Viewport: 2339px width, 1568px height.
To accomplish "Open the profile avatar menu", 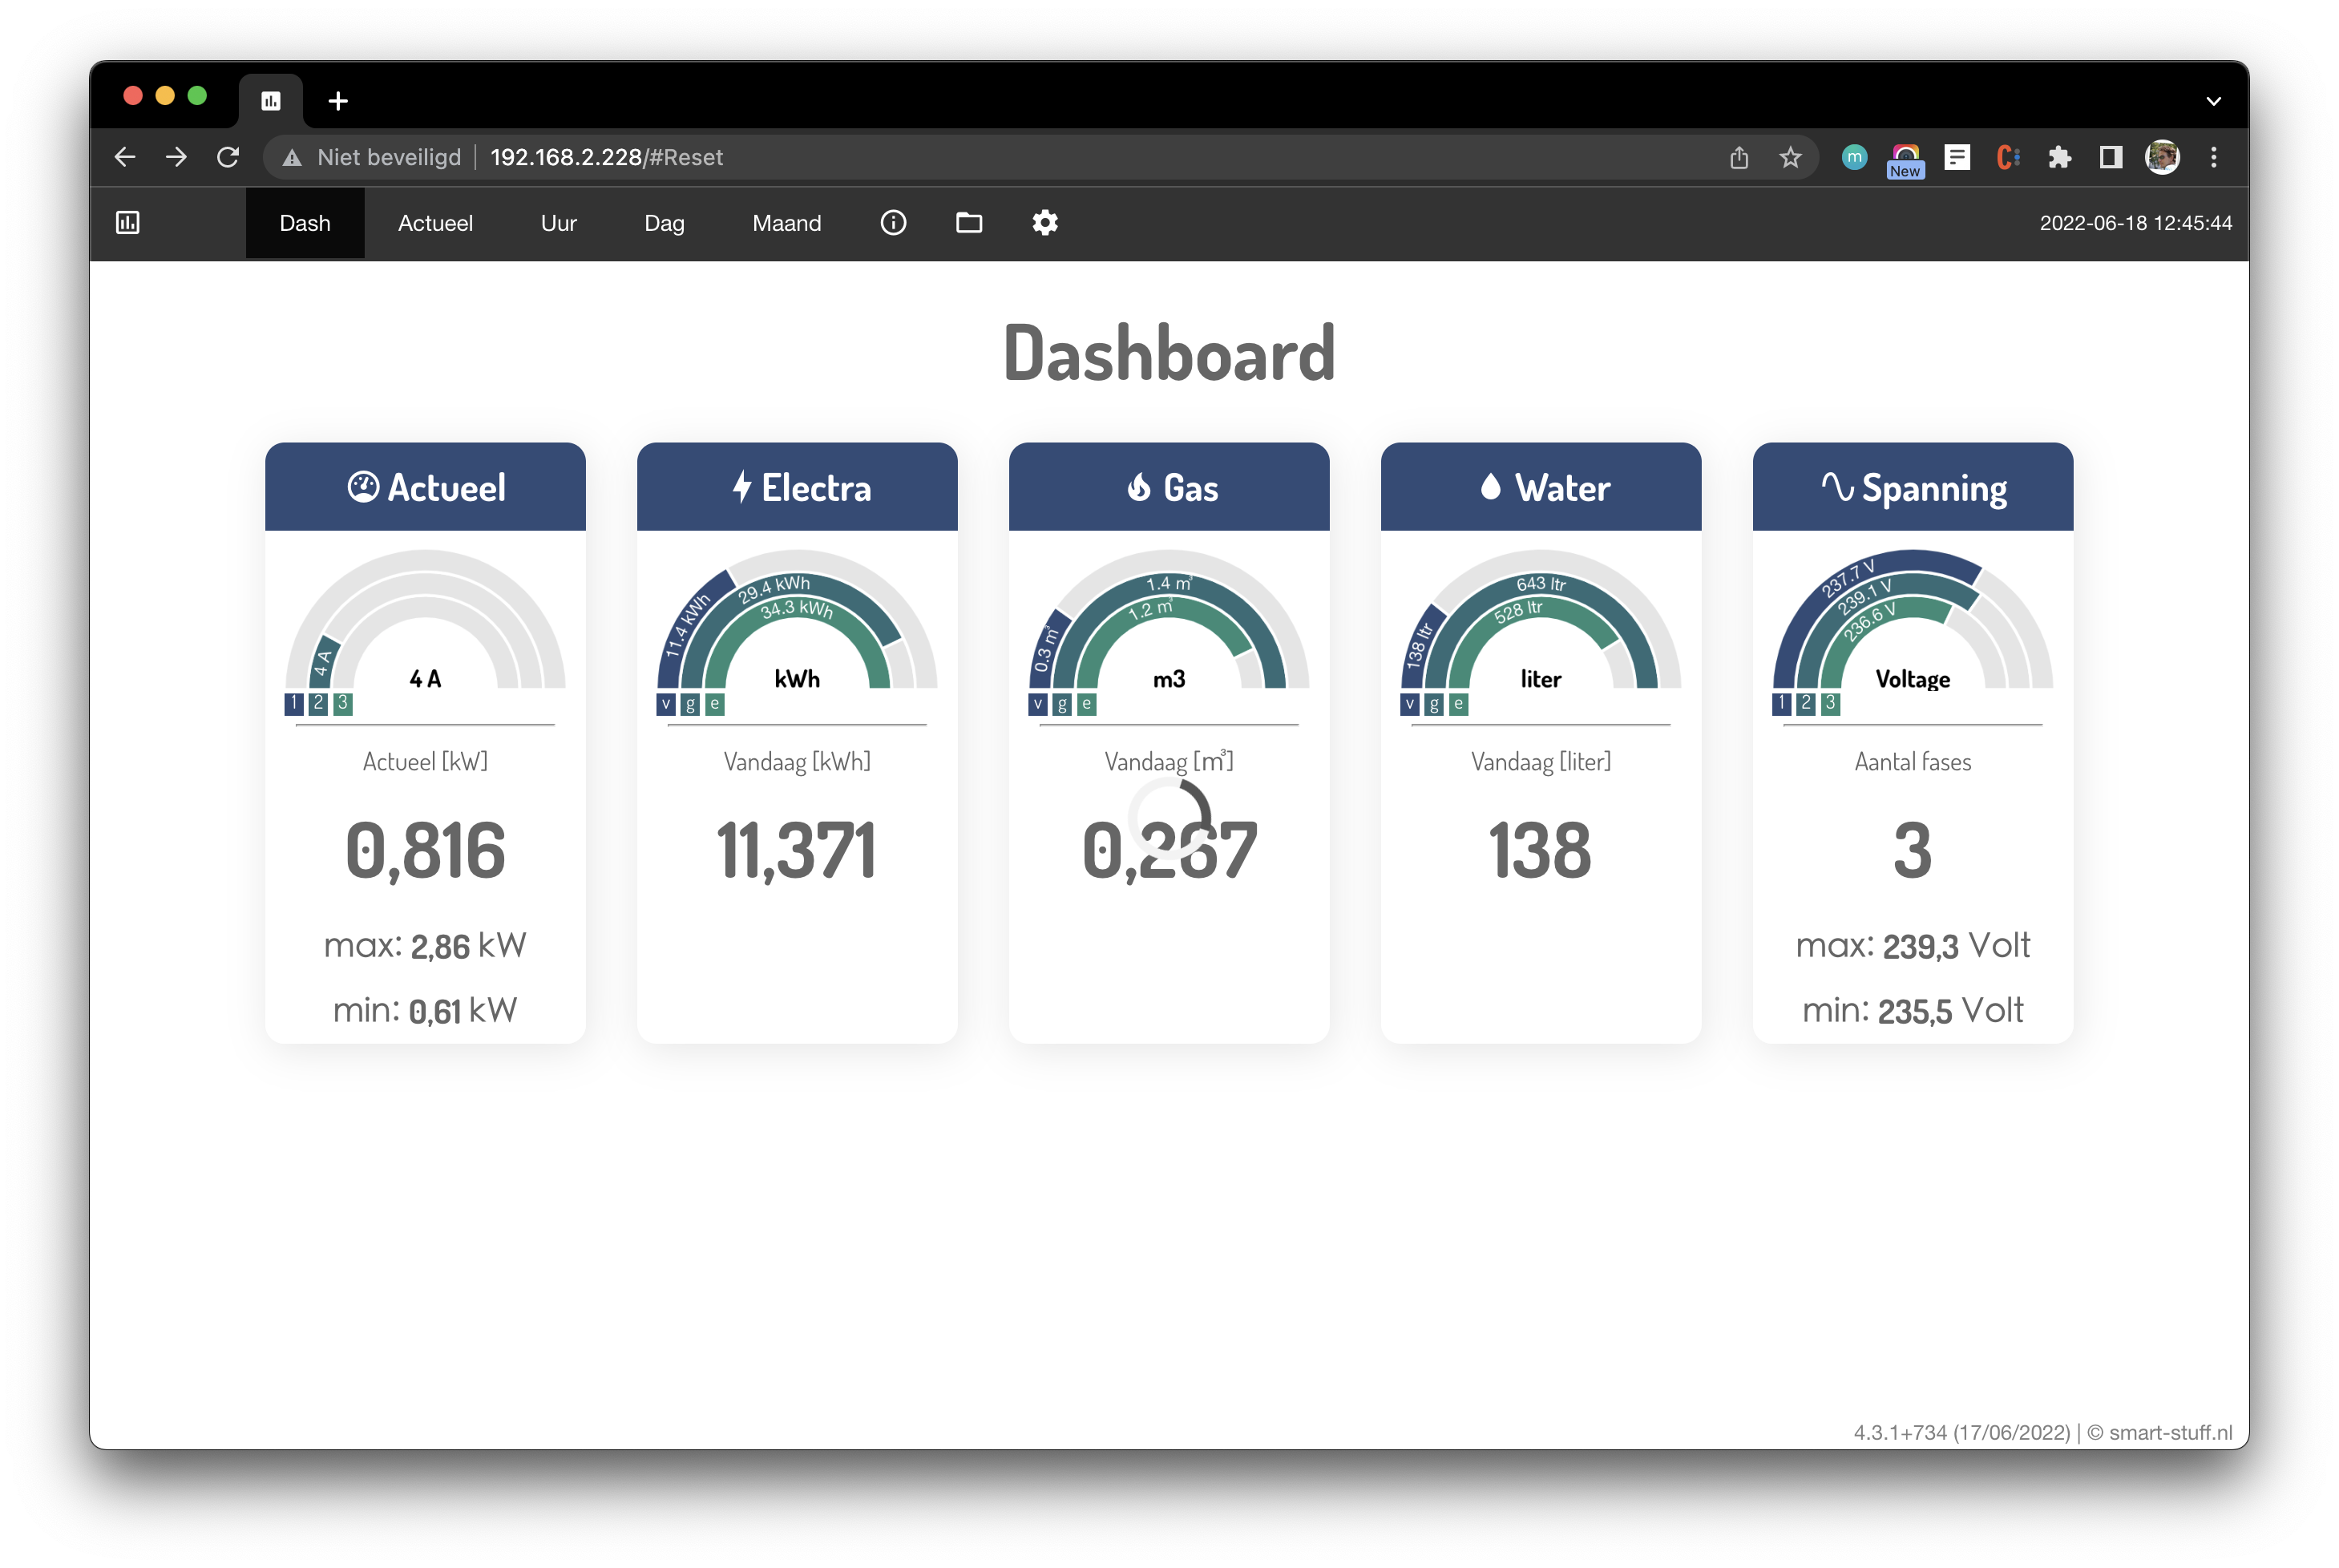I will click(2162, 157).
